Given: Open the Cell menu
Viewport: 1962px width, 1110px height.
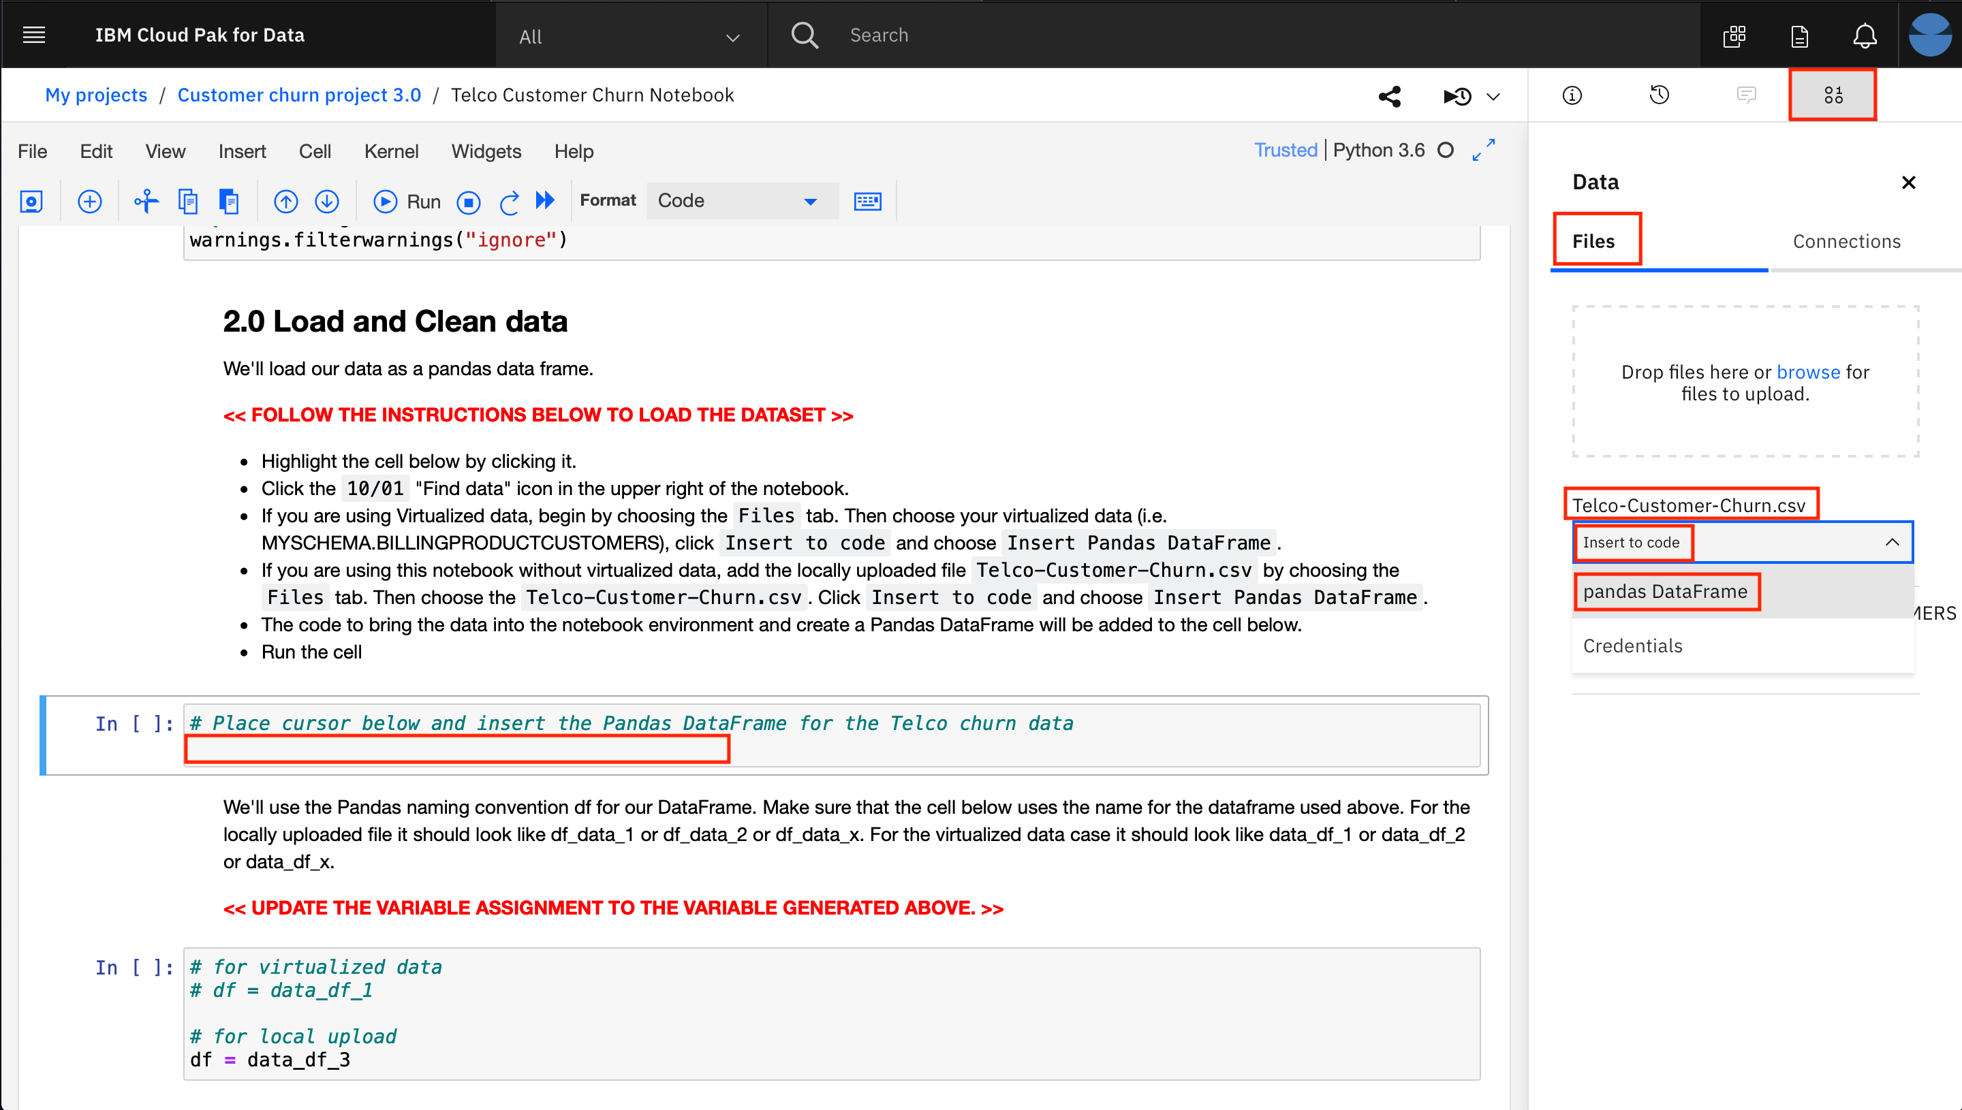Looking at the screenshot, I should (x=315, y=151).
